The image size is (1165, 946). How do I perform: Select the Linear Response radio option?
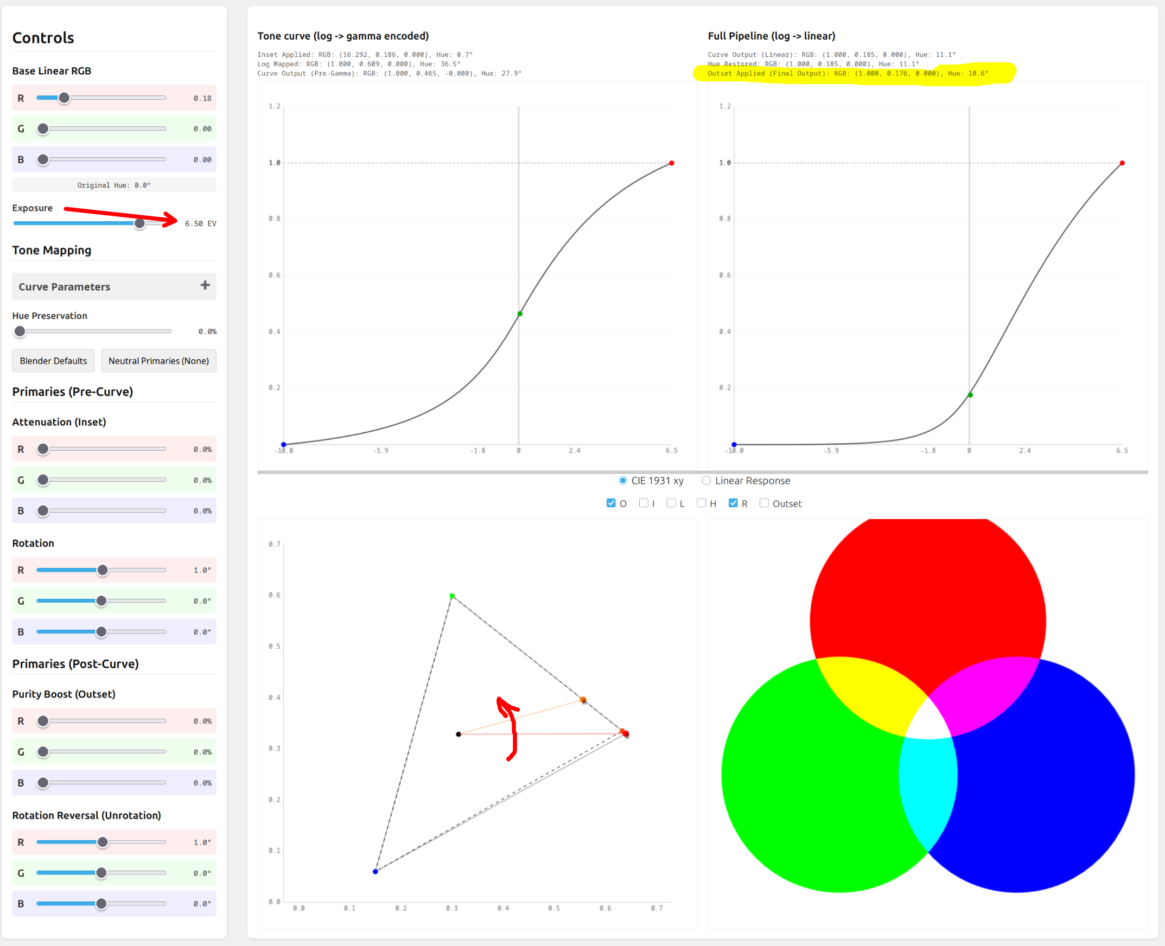706,481
